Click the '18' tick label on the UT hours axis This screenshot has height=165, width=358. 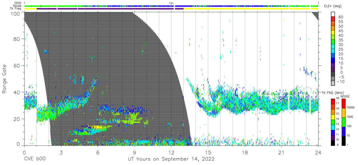(245, 152)
